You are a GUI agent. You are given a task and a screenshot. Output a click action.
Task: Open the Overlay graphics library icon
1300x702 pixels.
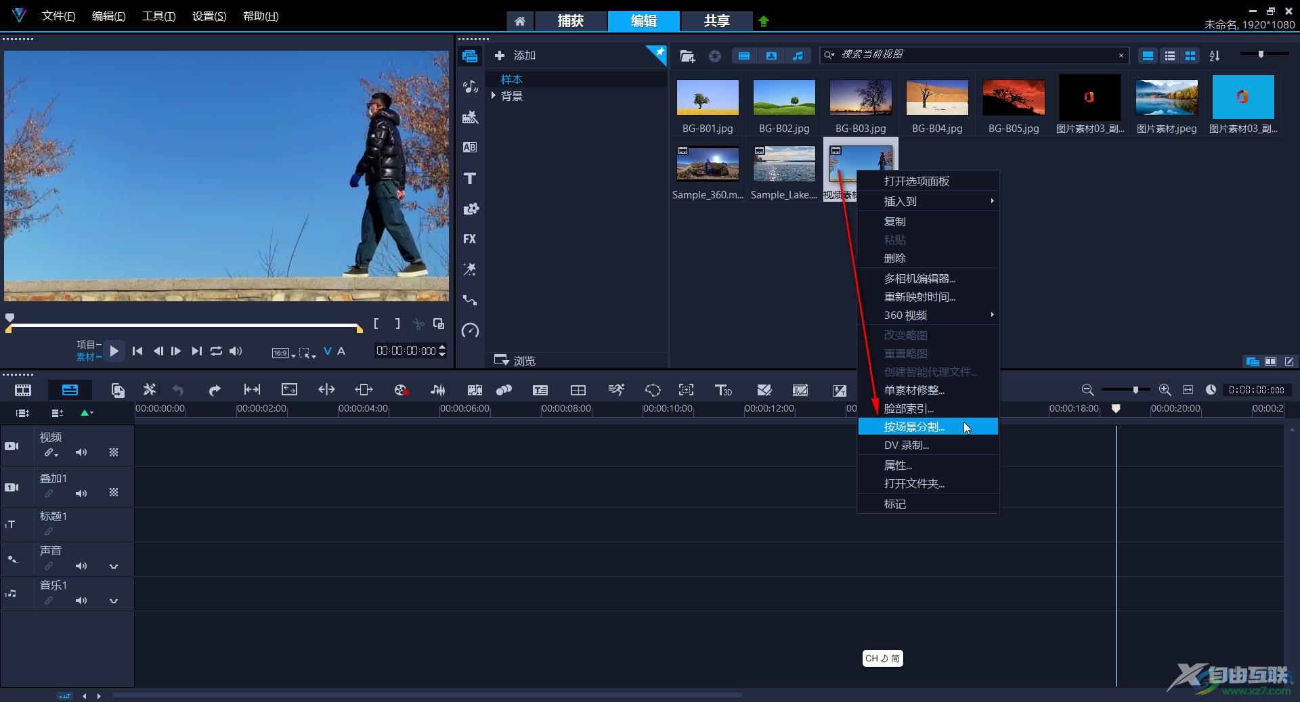click(470, 209)
